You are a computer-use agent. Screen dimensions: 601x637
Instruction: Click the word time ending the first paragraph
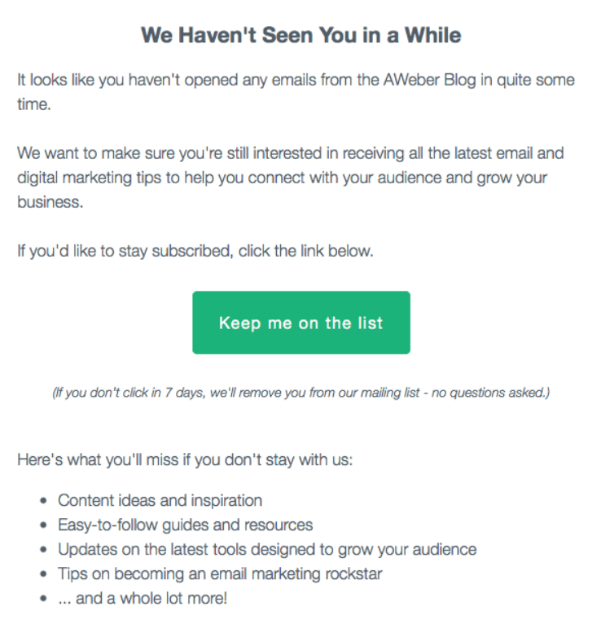coord(33,104)
